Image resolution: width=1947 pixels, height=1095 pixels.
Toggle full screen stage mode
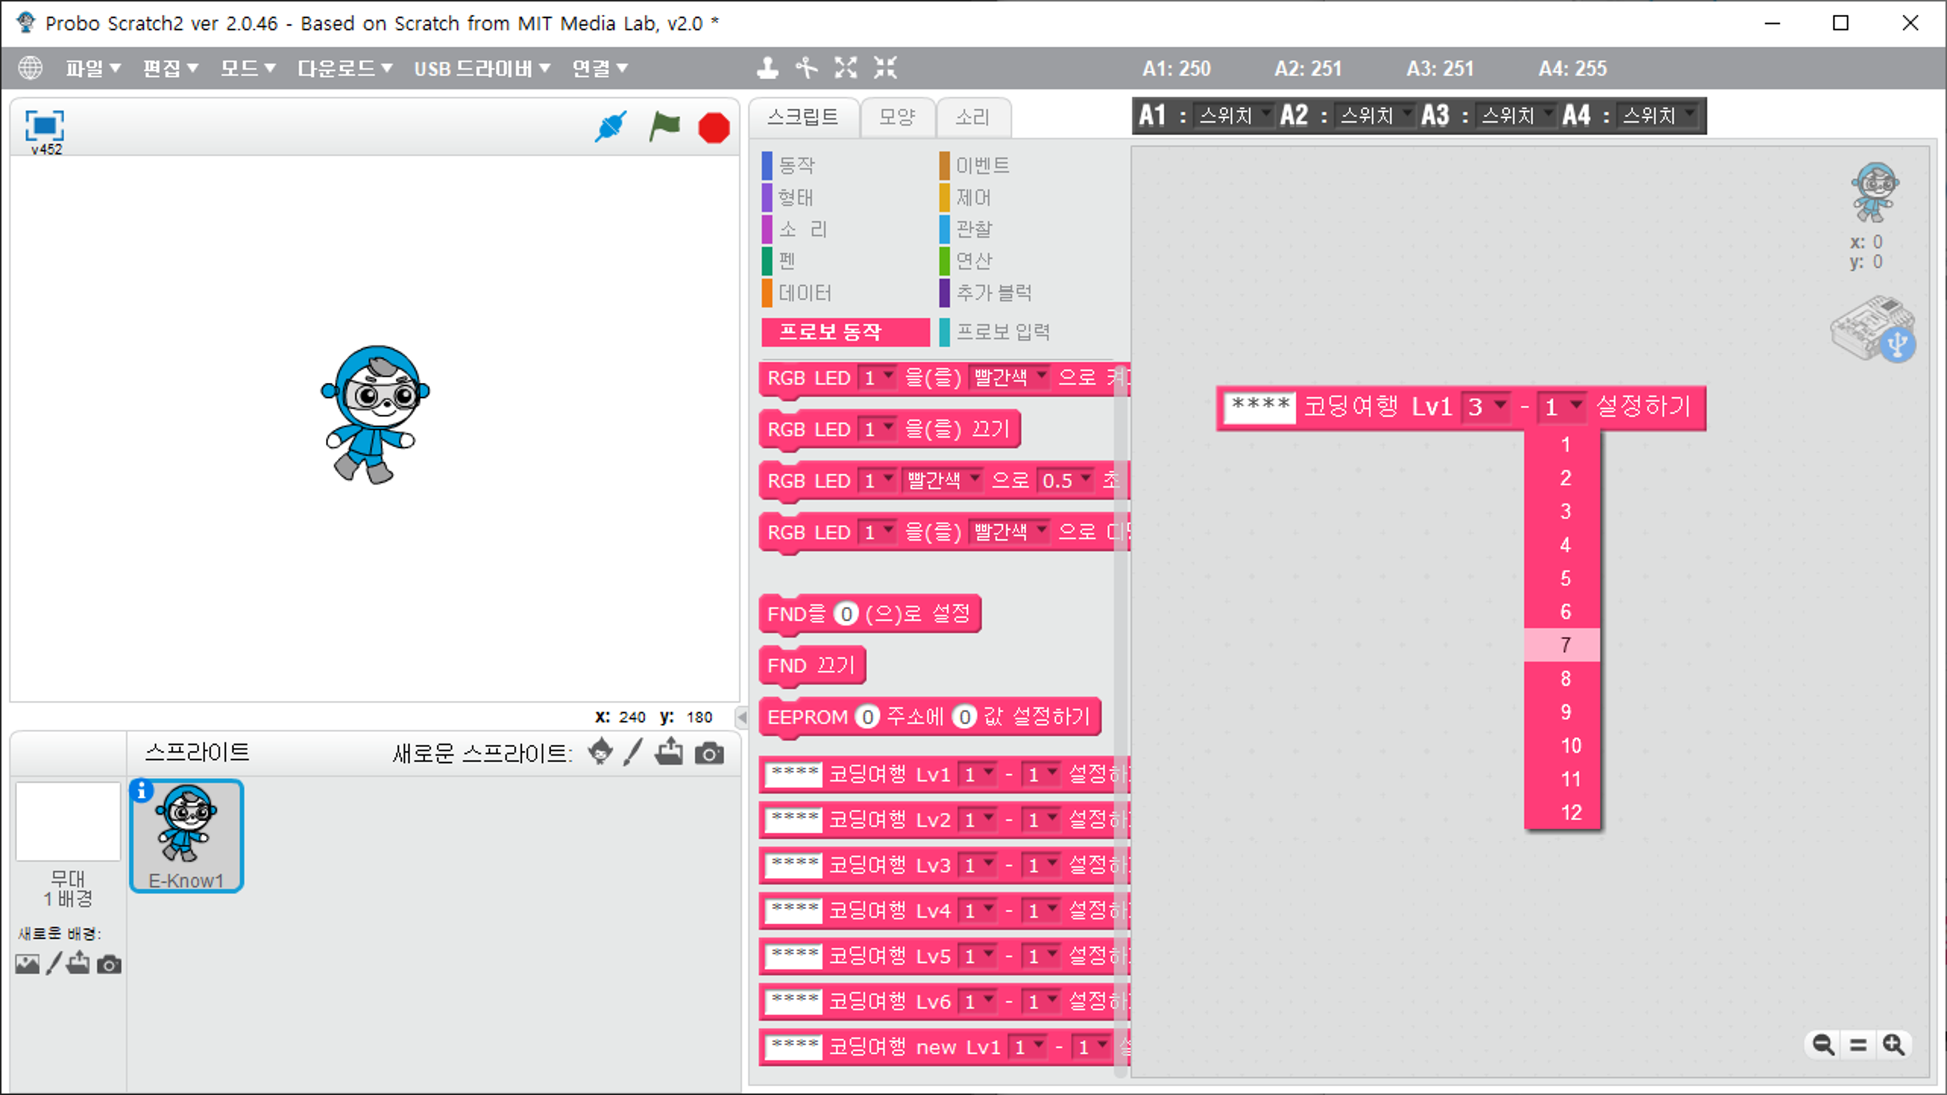[45, 125]
